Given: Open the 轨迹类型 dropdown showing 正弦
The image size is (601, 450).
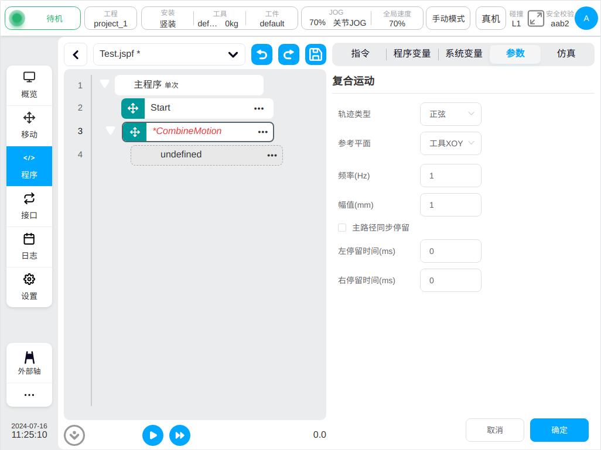Looking at the screenshot, I should coord(450,114).
